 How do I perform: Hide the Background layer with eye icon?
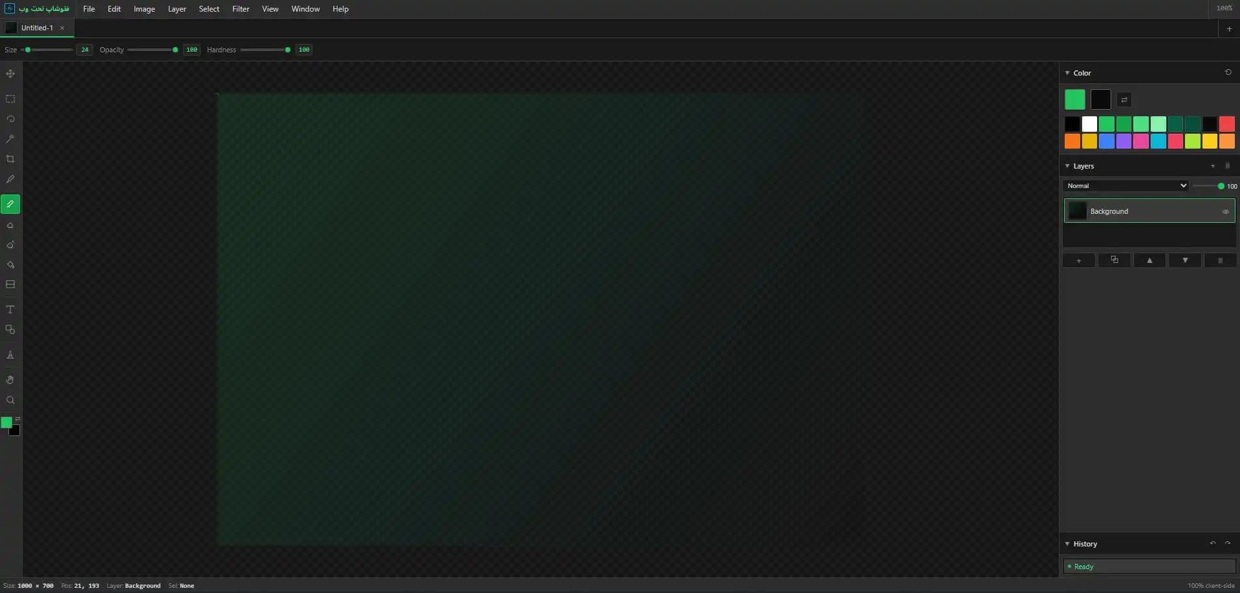tap(1225, 211)
